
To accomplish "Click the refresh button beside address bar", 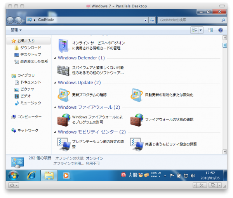I will click(152, 20).
